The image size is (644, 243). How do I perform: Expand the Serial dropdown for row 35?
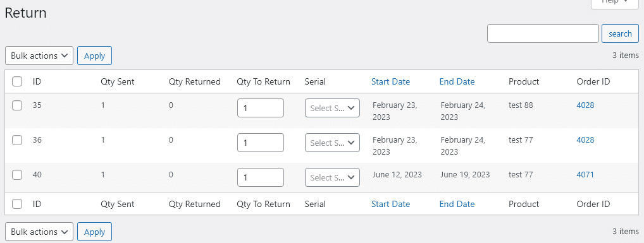click(332, 108)
